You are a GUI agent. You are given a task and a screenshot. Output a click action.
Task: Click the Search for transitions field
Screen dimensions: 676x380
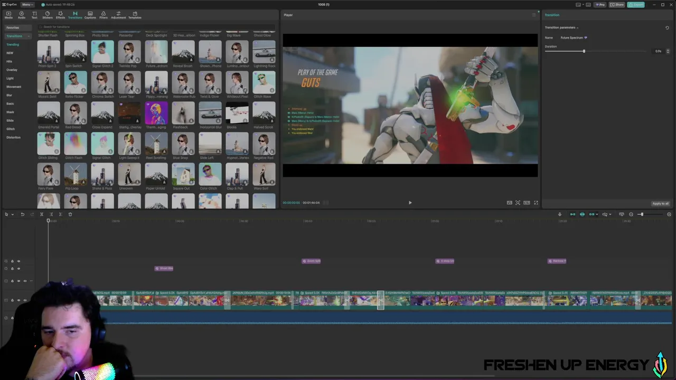click(x=156, y=26)
